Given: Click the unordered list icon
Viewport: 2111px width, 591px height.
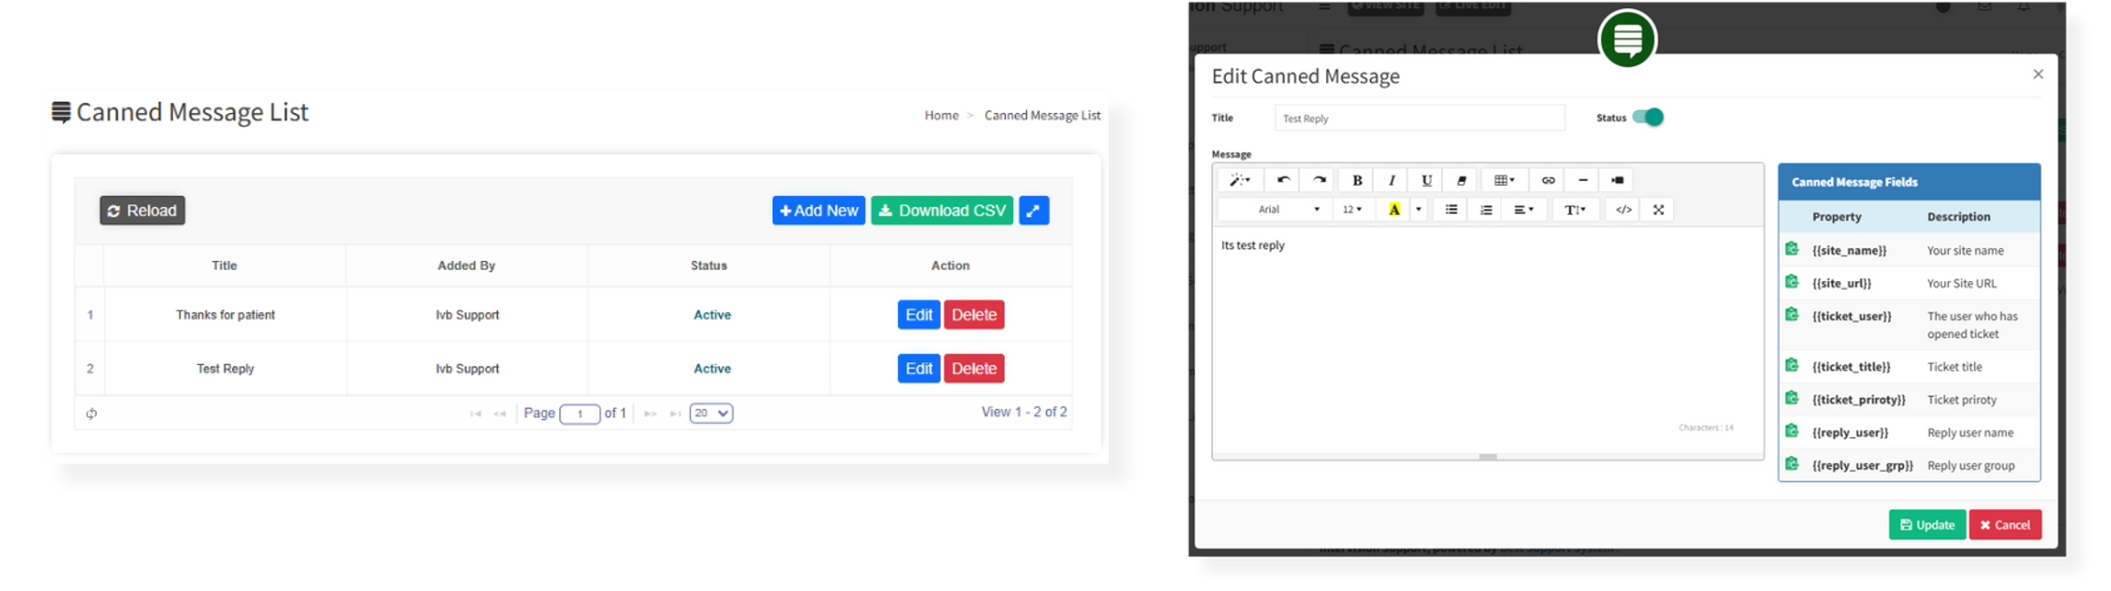Looking at the screenshot, I should pos(1451,210).
